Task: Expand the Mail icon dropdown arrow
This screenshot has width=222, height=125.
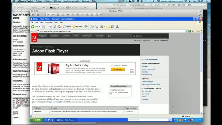Action: pos(93,27)
